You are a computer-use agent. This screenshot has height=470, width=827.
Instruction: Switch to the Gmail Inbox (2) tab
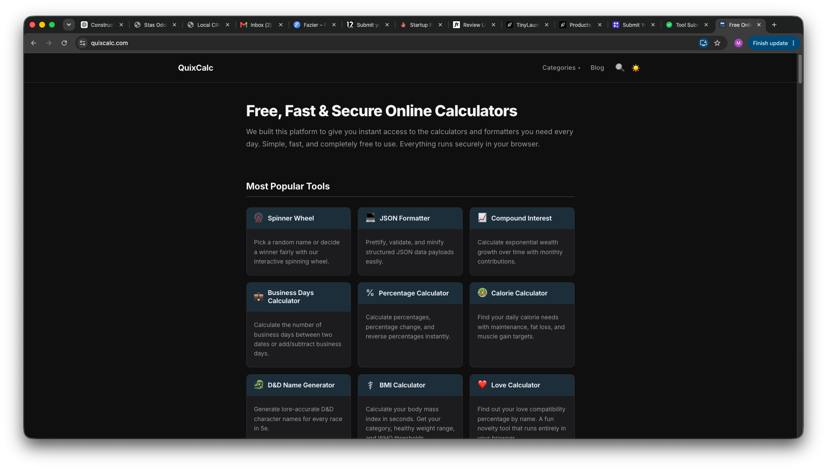pyautogui.click(x=261, y=25)
